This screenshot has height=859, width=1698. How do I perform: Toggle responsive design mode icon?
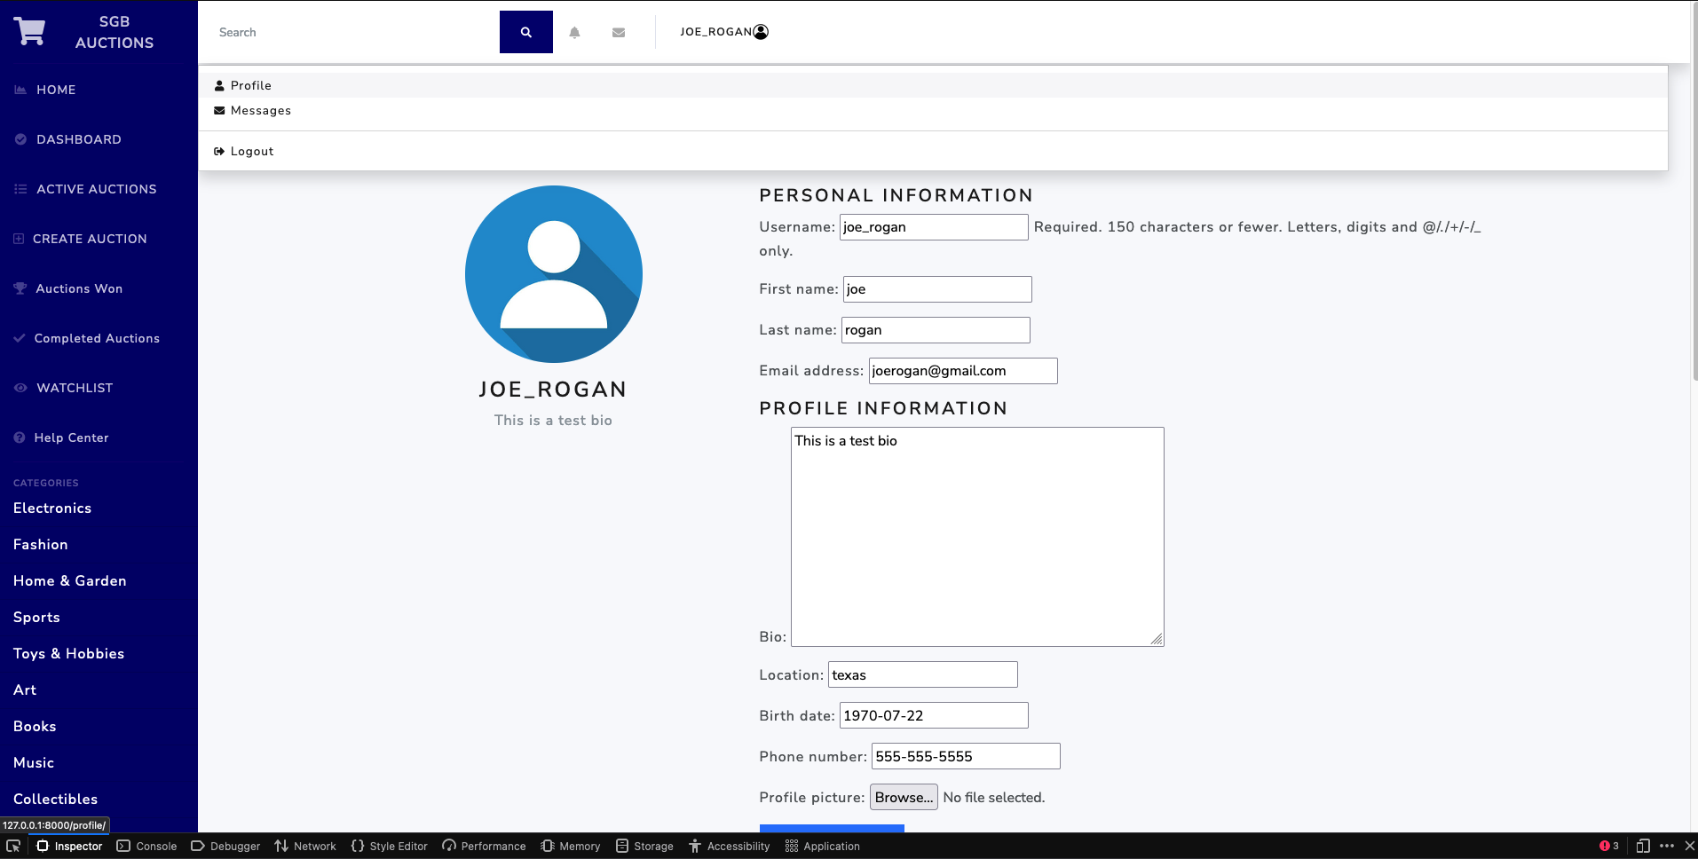[1643, 846]
